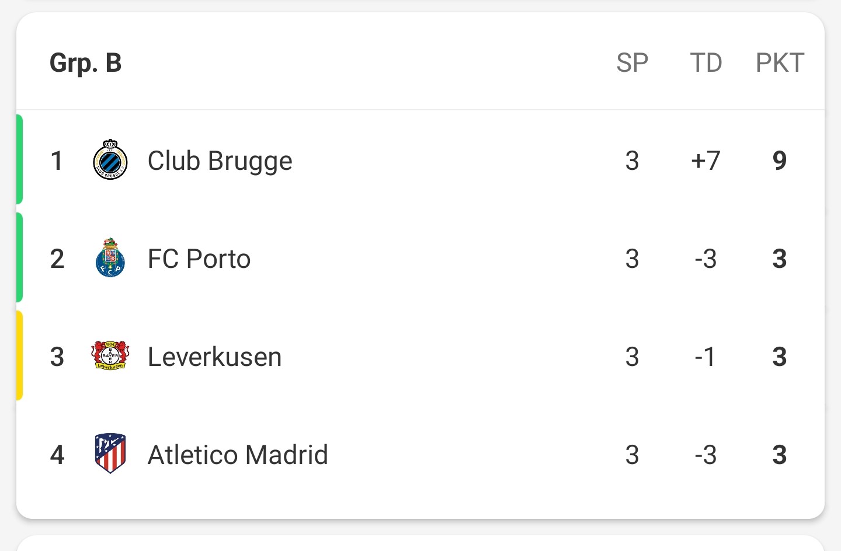
Task: Tap the Club Brugge crest icon
Action: (110, 159)
